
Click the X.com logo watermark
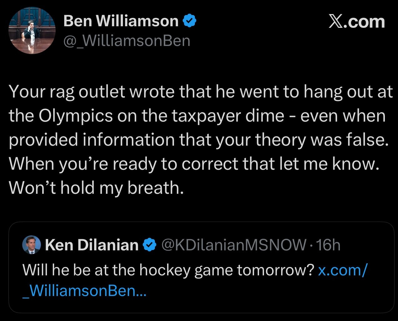(x=357, y=22)
